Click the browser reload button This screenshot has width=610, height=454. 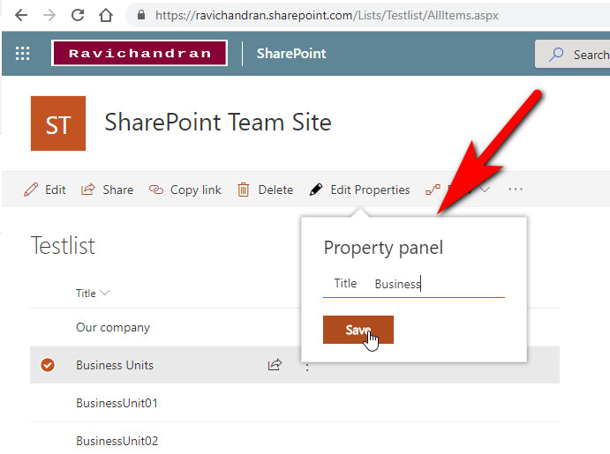(x=78, y=15)
